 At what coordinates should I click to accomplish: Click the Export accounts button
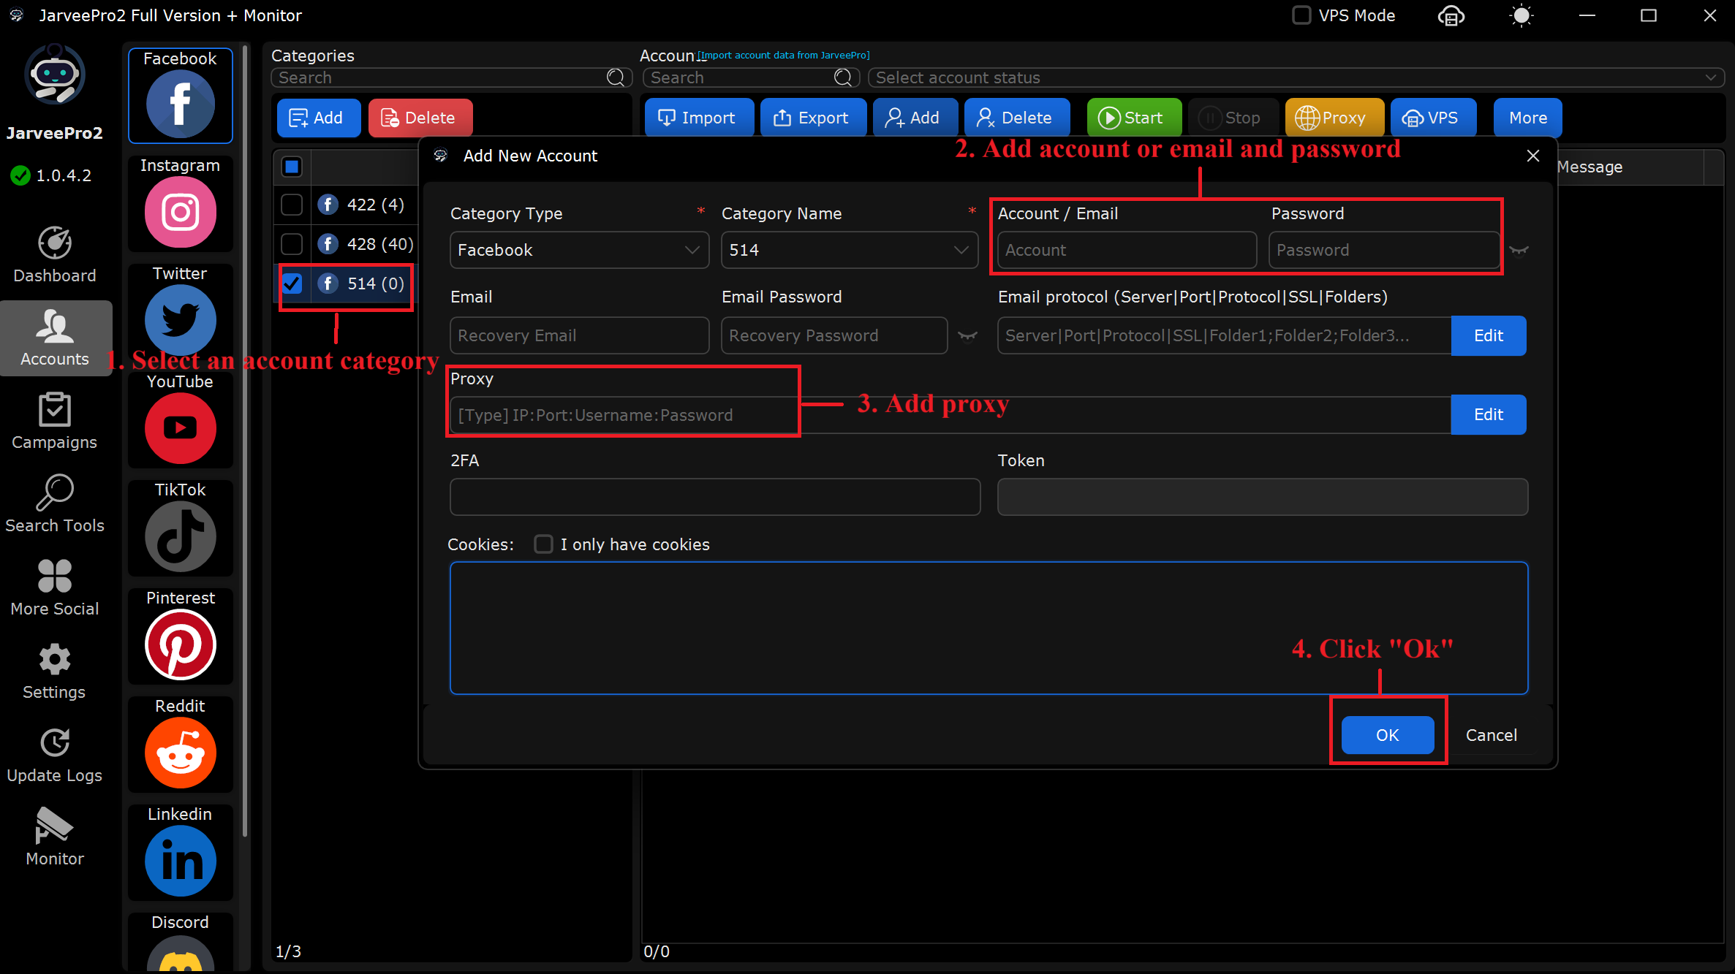click(x=812, y=118)
